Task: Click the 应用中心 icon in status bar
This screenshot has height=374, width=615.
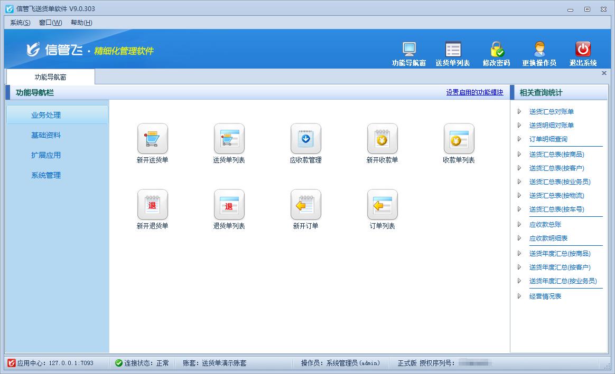Action: (x=12, y=363)
